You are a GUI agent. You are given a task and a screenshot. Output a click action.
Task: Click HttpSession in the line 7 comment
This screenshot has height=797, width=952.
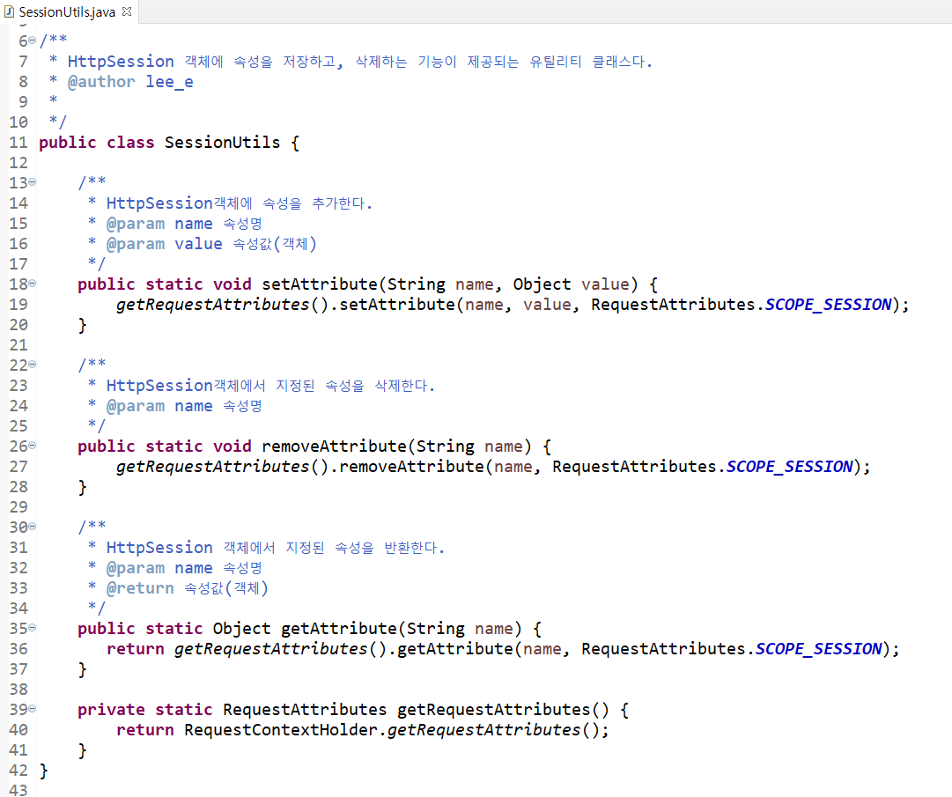point(121,62)
